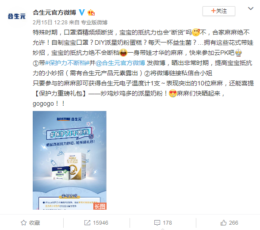
Task: Click the crown membership badge icon
Action: coord(91,12)
